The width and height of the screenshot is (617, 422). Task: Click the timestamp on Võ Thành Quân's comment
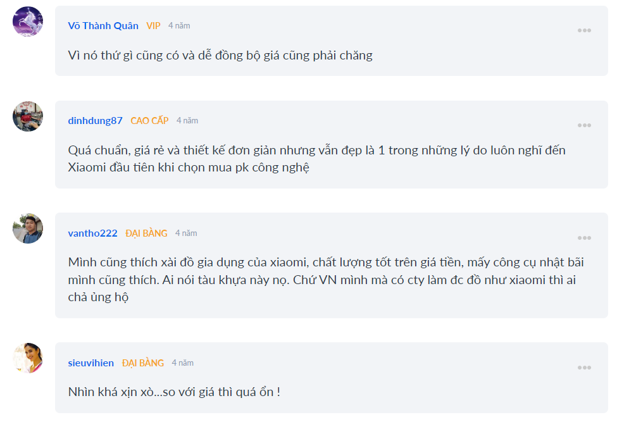[x=179, y=26]
